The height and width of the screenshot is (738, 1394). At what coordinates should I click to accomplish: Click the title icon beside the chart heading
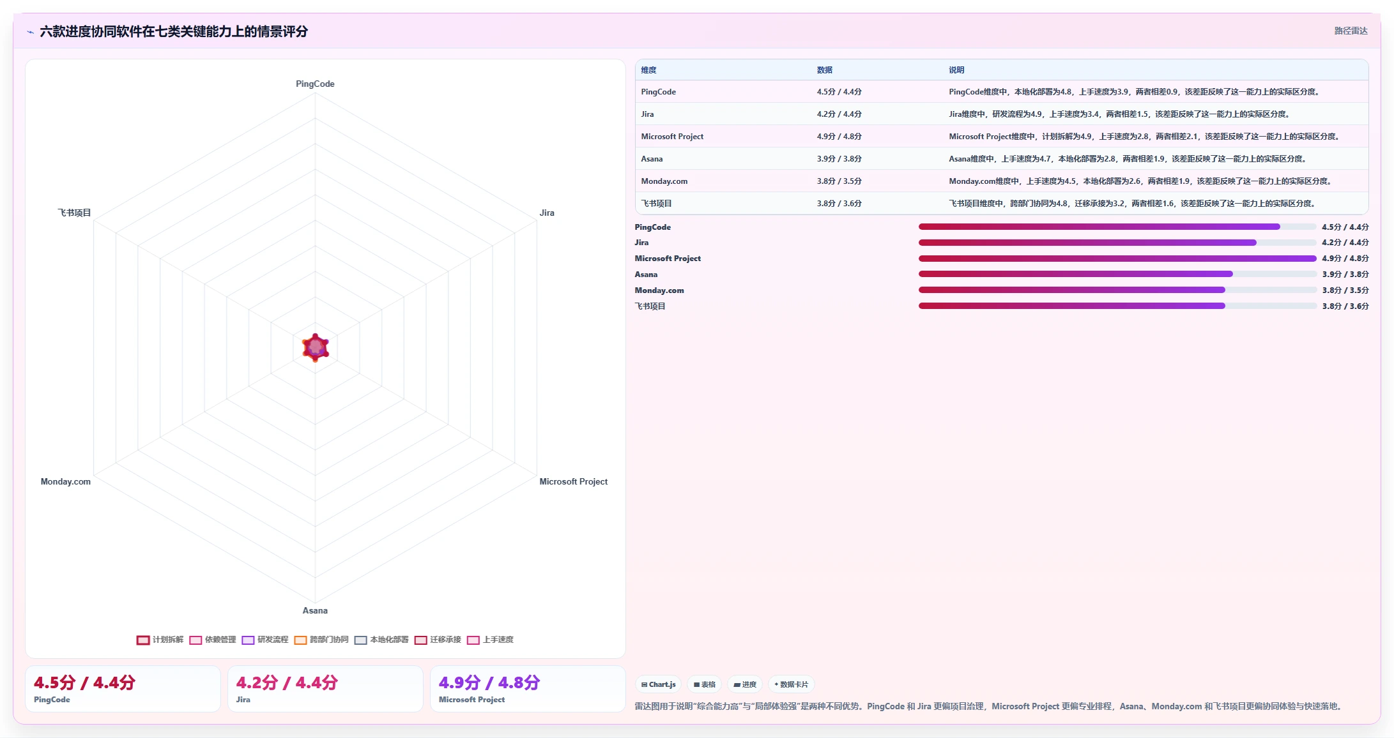coord(30,32)
